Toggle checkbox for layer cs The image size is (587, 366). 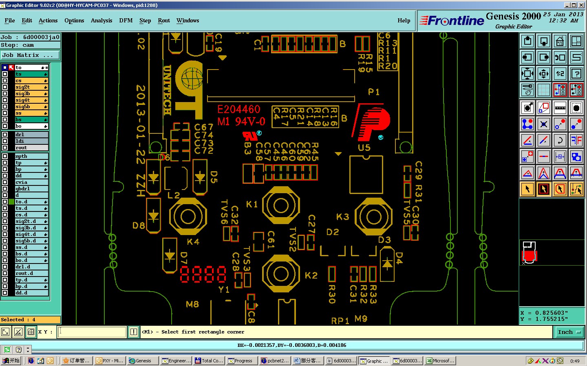[x=5, y=81]
